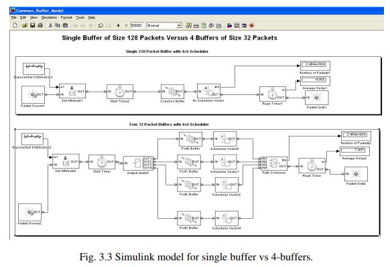This screenshot has height=267, width=390.
Task: Click the Paste clipboard icon
Action: point(65,25)
